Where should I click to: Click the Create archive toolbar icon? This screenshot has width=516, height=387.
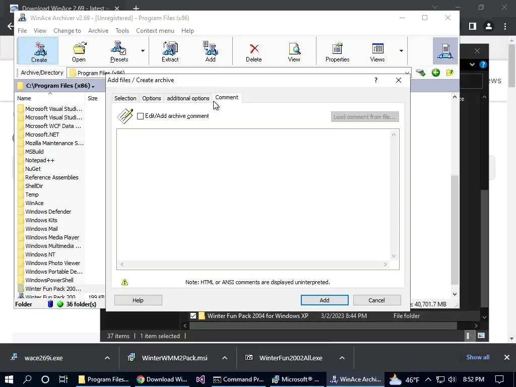click(39, 51)
